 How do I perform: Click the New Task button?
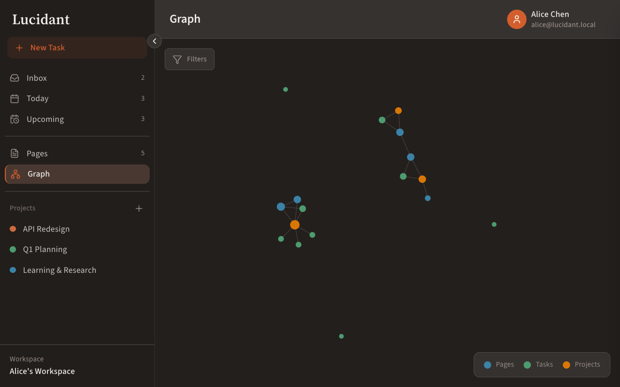click(x=77, y=47)
